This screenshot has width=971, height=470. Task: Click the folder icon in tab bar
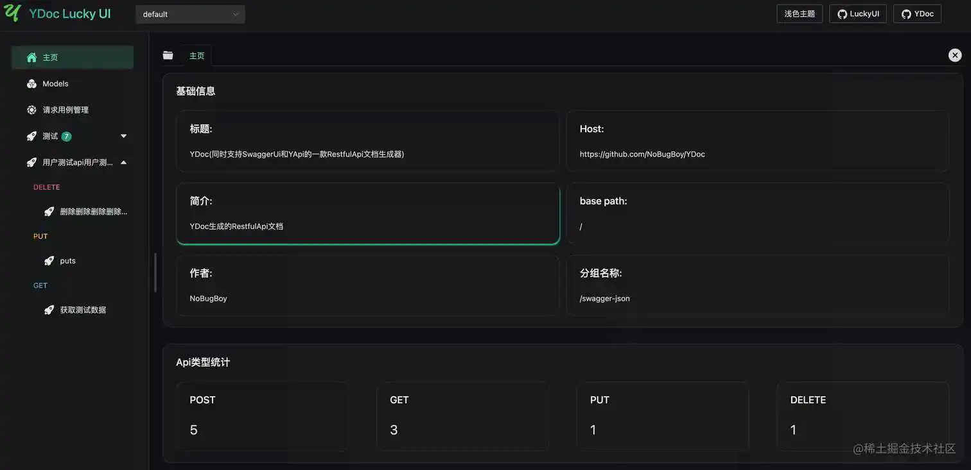pyautogui.click(x=168, y=55)
